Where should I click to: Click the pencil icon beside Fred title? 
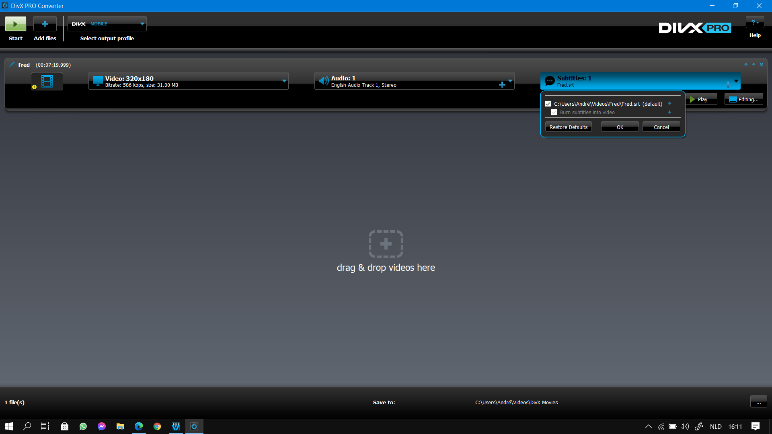[12, 64]
